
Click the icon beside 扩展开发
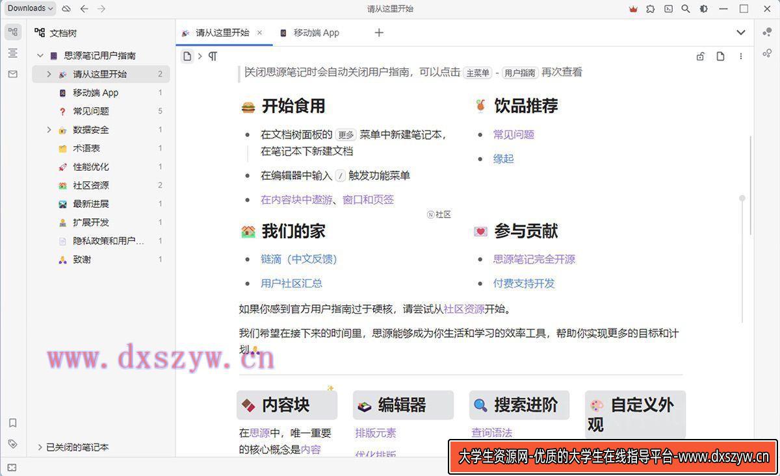point(62,222)
